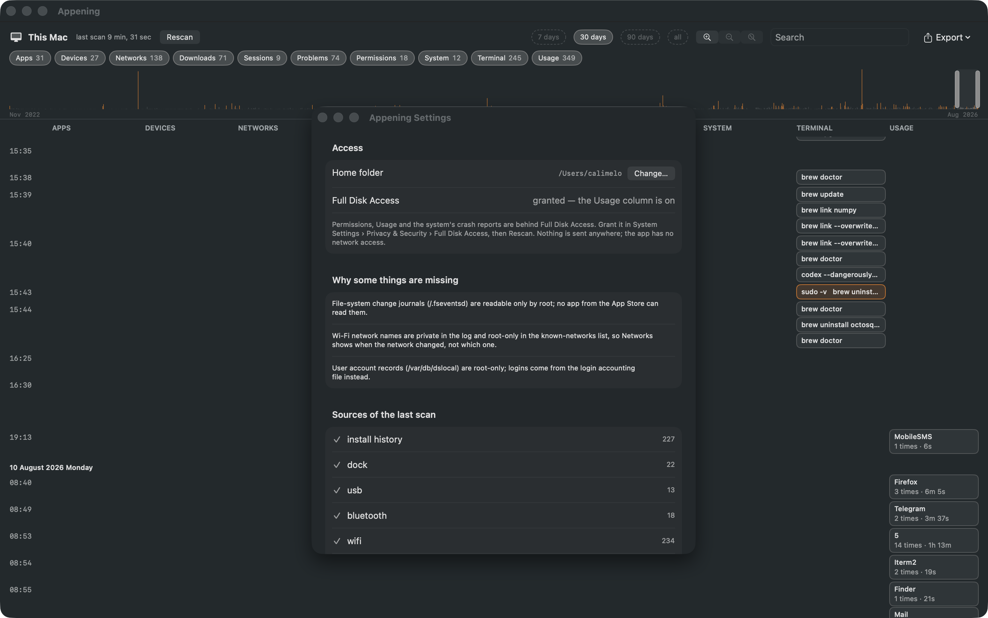Focus the Search field
The image size is (988, 618).
click(839, 37)
